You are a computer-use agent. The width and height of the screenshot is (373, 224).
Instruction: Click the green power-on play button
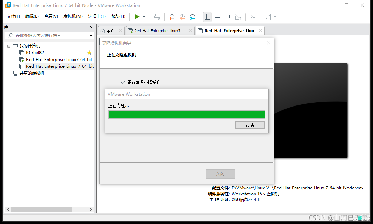click(137, 17)
